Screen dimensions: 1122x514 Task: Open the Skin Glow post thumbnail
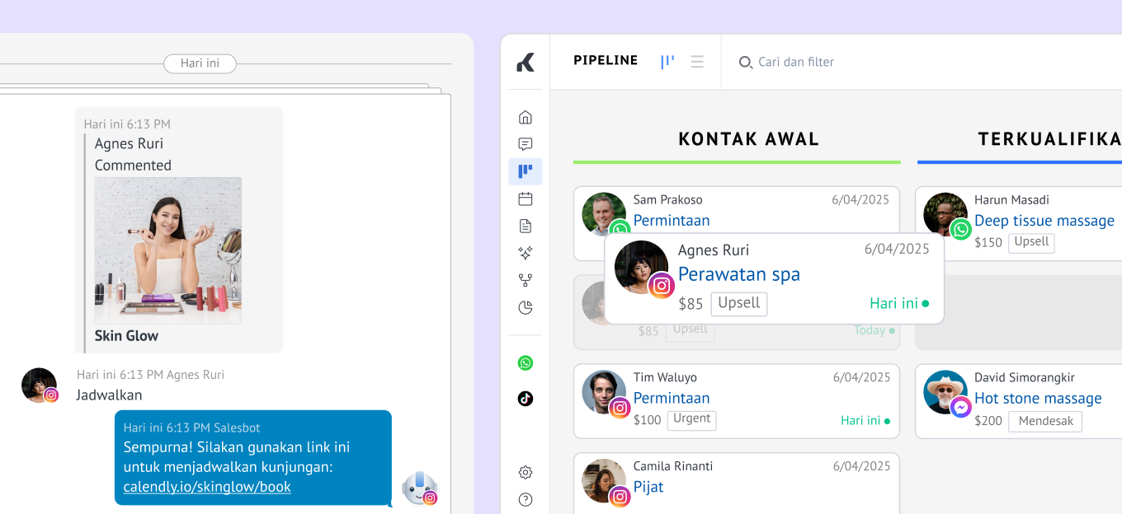pyautogui.click(x=167, y=250)
